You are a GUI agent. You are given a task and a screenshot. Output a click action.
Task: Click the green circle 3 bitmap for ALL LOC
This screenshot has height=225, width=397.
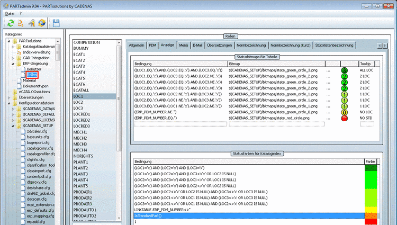point(344,69)
